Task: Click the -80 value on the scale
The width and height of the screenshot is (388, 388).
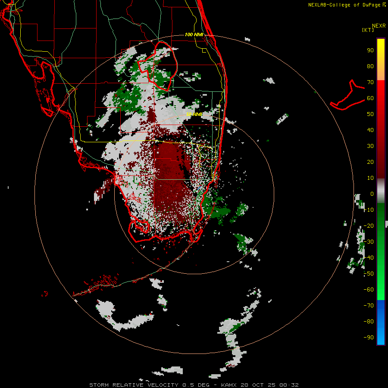Action: (x=369, y=322)
